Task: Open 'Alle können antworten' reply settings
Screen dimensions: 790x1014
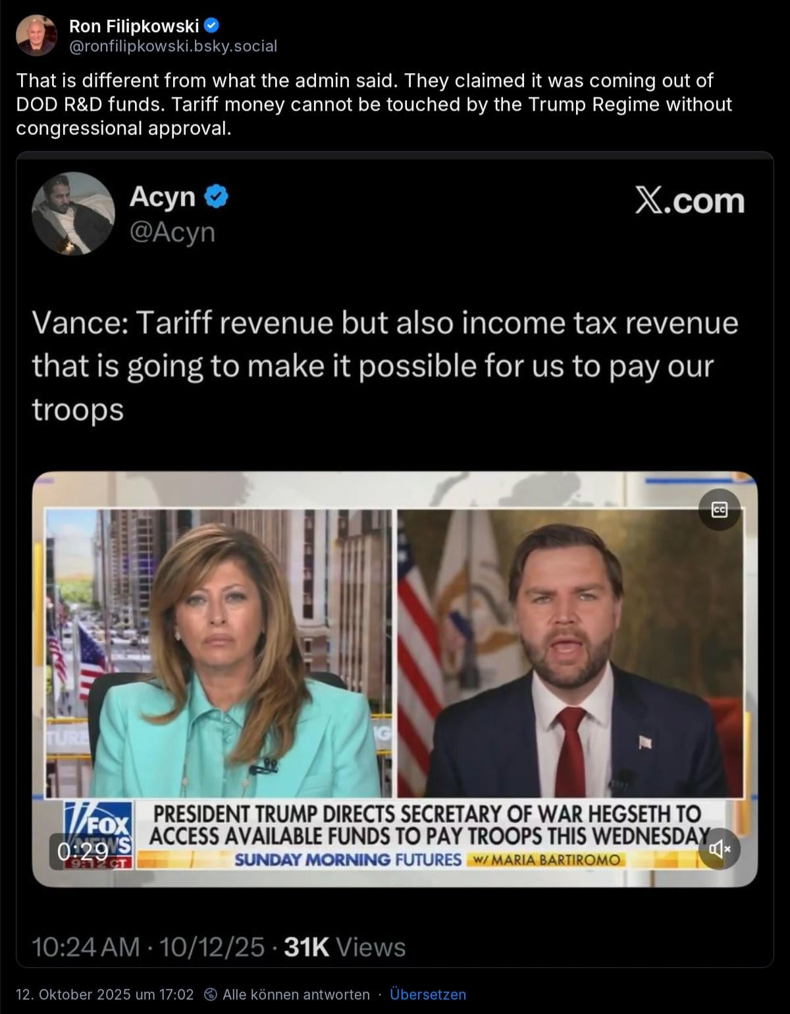Action: pos(296,994)
